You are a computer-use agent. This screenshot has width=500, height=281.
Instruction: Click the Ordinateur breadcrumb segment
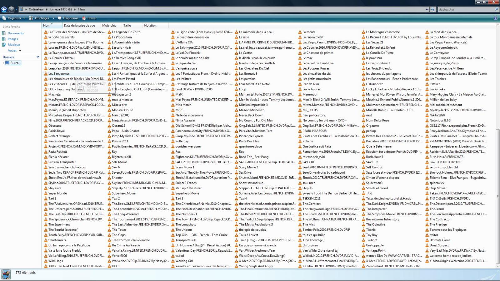[36, 9]
